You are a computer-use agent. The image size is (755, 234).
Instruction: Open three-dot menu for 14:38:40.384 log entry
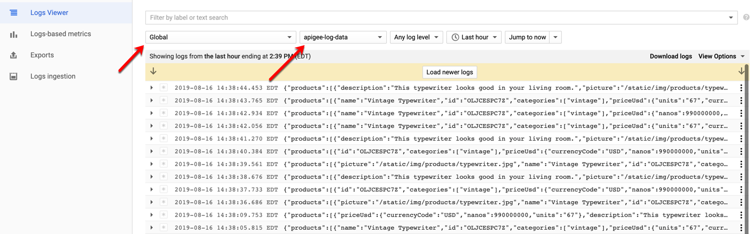tap(741, 151)
